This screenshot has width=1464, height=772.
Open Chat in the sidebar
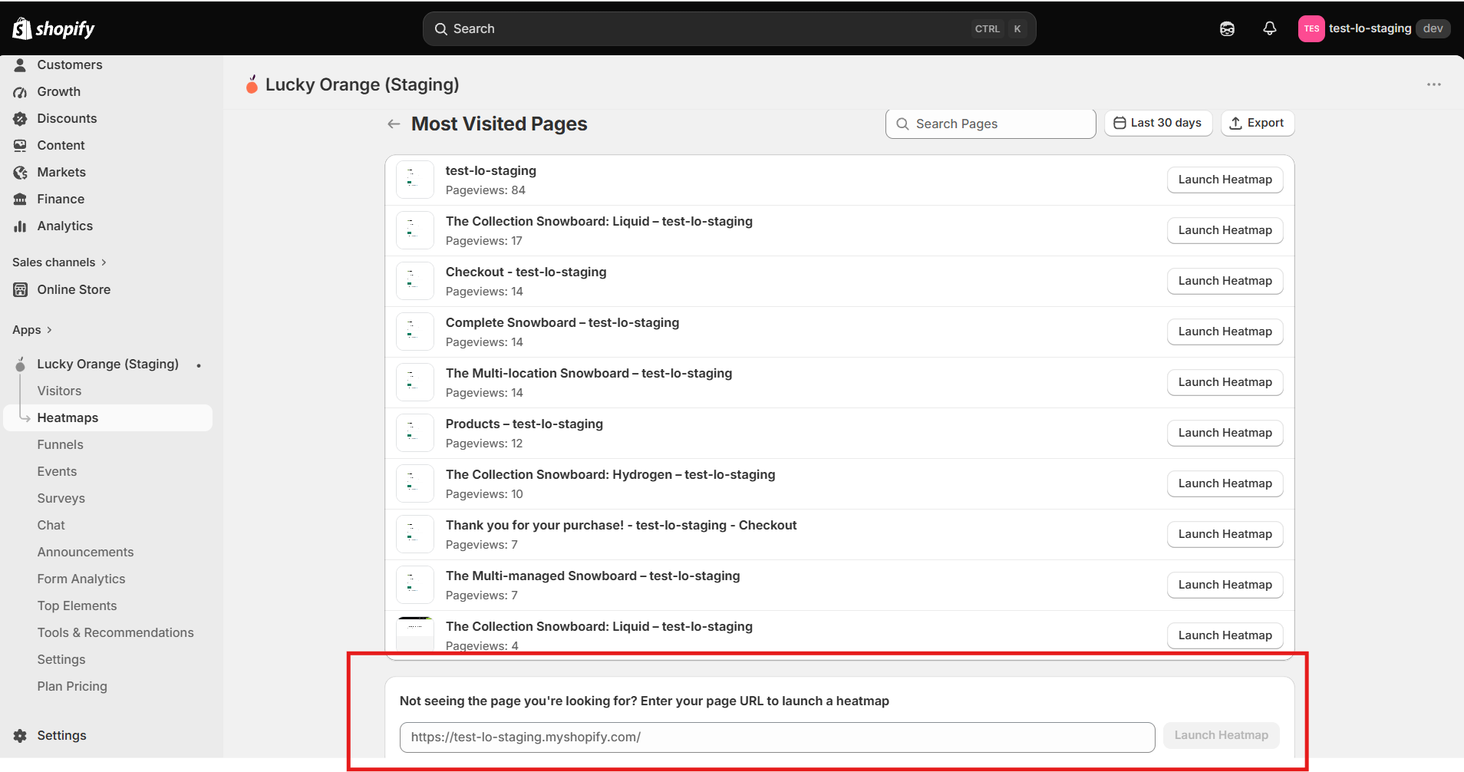(51, 525)
